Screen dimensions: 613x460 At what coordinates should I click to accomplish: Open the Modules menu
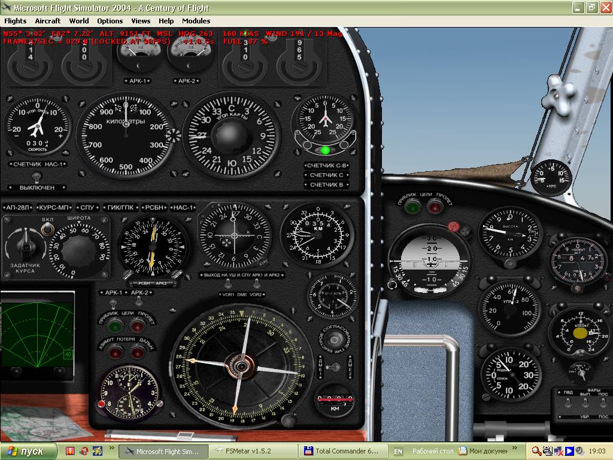tap(196, 21)
